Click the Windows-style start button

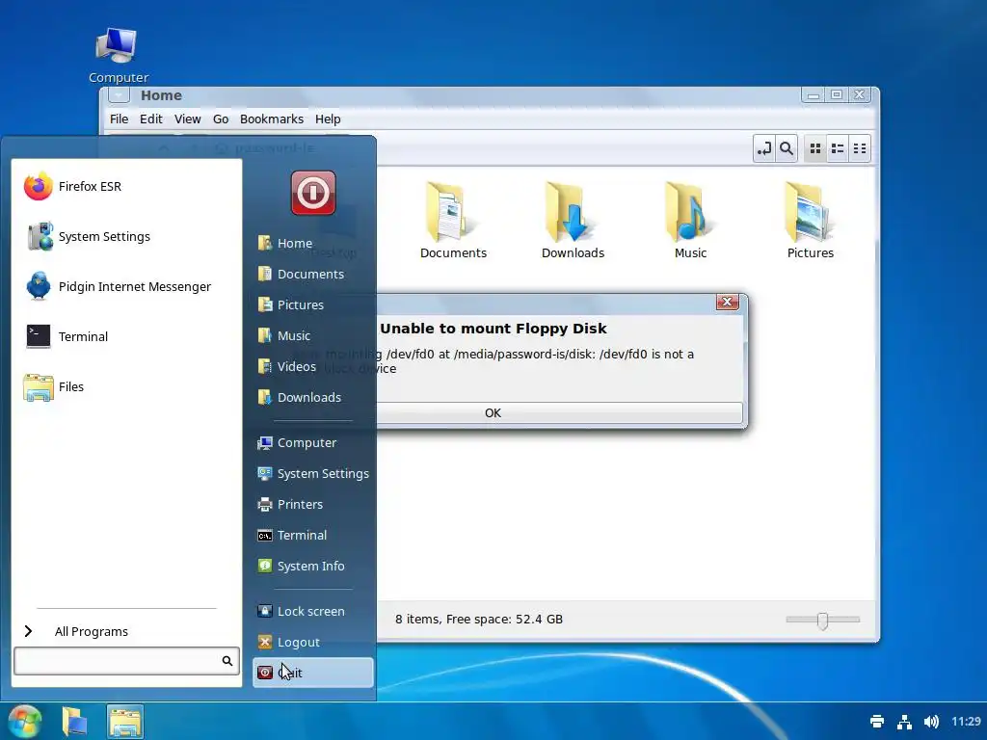click(25, 721)
